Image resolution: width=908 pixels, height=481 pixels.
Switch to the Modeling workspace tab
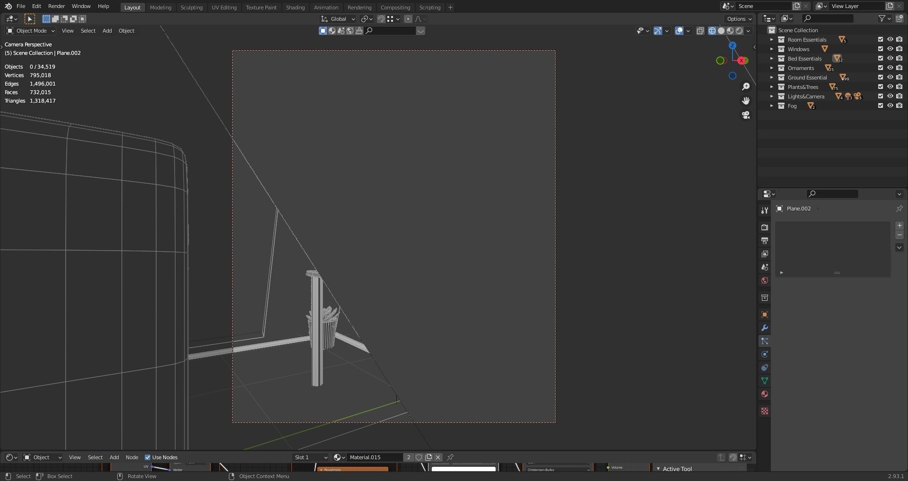tap(160, 7)
